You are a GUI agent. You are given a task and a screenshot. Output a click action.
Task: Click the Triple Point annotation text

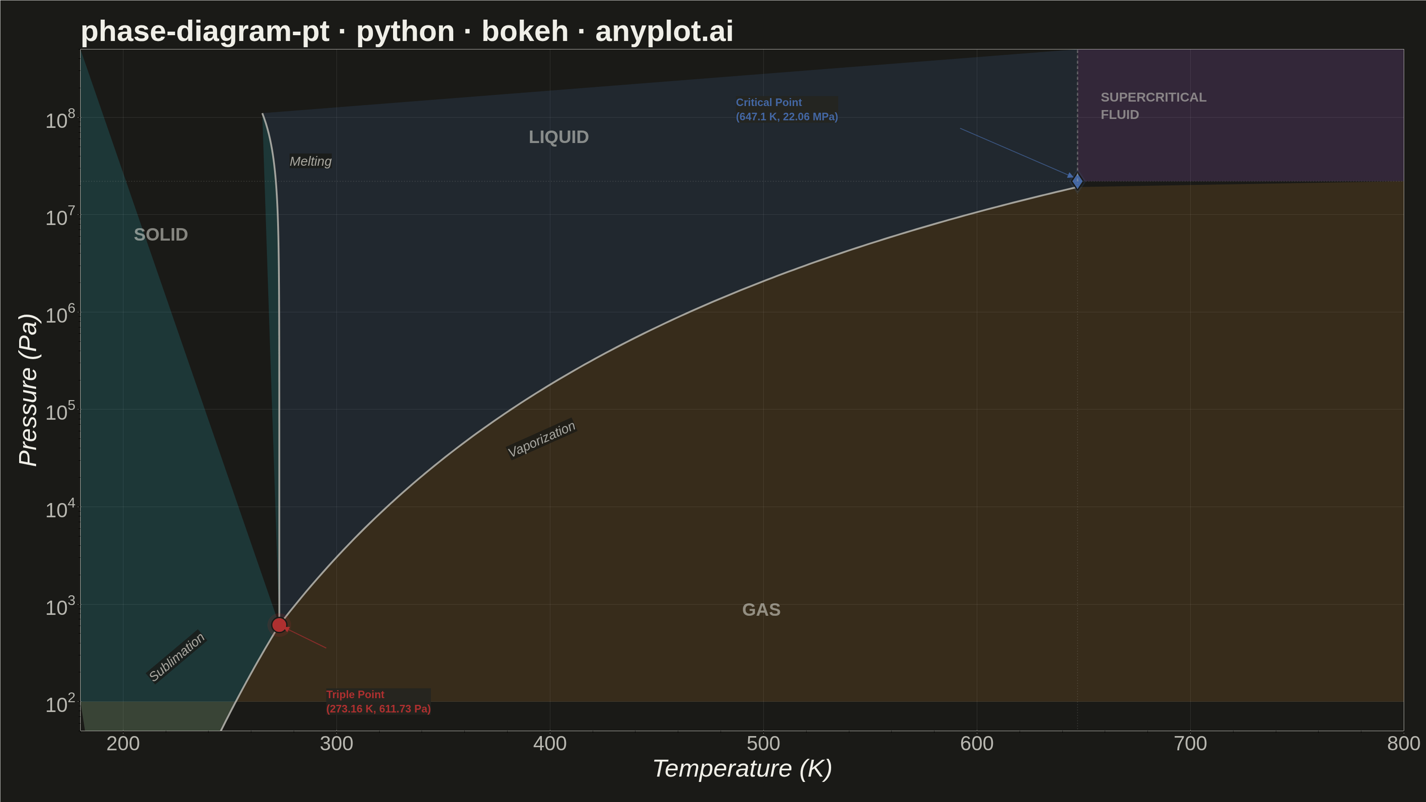378,701
